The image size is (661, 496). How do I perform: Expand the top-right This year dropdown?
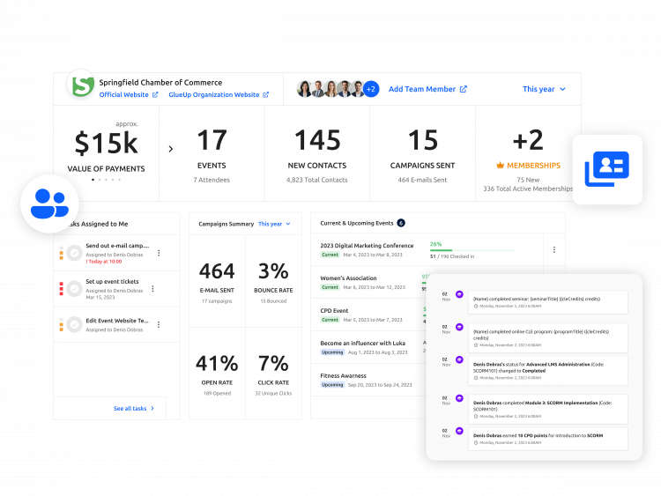(544, 89)
